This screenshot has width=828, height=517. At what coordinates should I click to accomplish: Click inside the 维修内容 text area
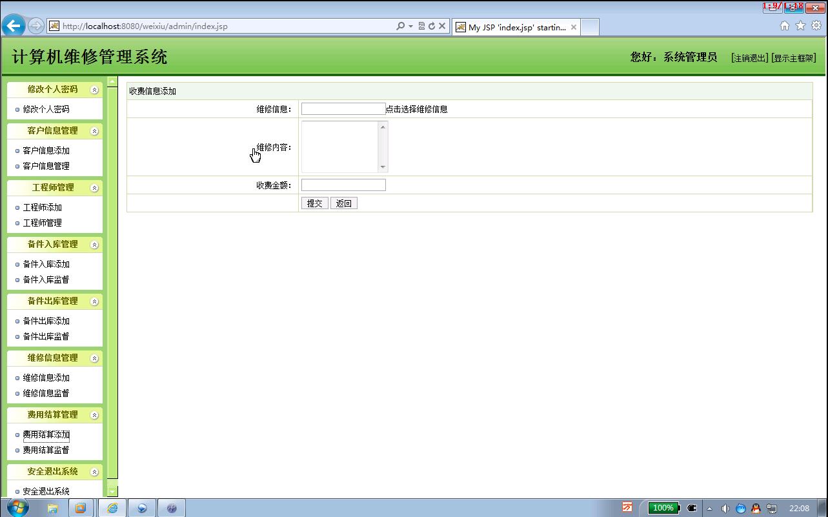pos(340,147)
